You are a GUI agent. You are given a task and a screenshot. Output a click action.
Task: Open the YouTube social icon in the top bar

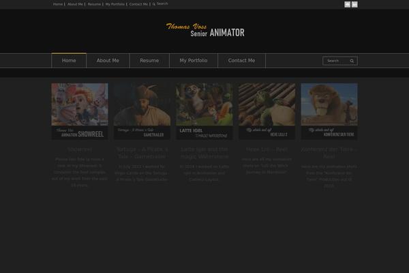(x=347, y=5)
